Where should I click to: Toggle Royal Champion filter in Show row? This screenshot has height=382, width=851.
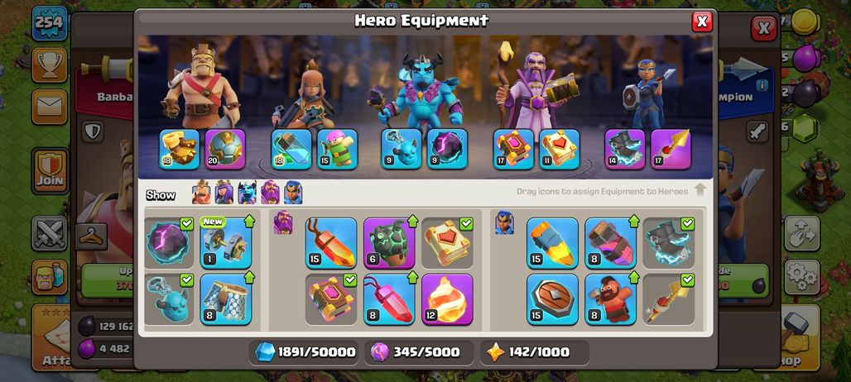click(x=293, y=193)
